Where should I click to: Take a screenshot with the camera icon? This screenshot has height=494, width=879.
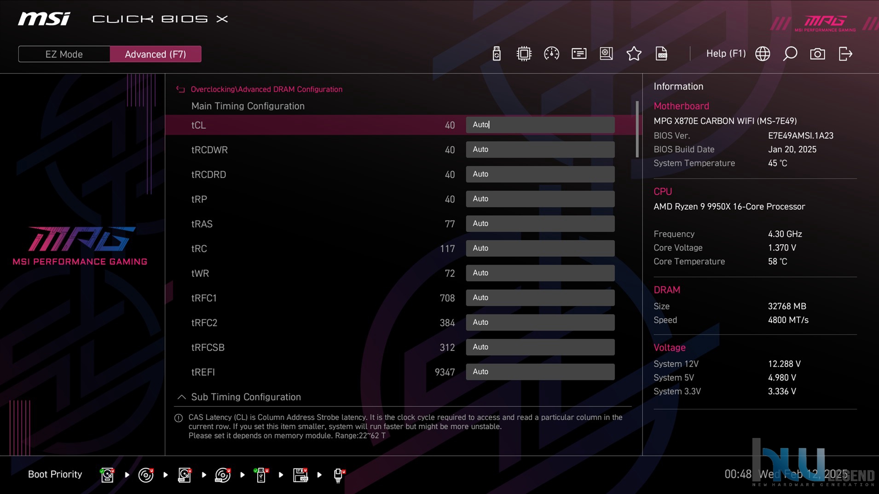(x=817, y=54)
